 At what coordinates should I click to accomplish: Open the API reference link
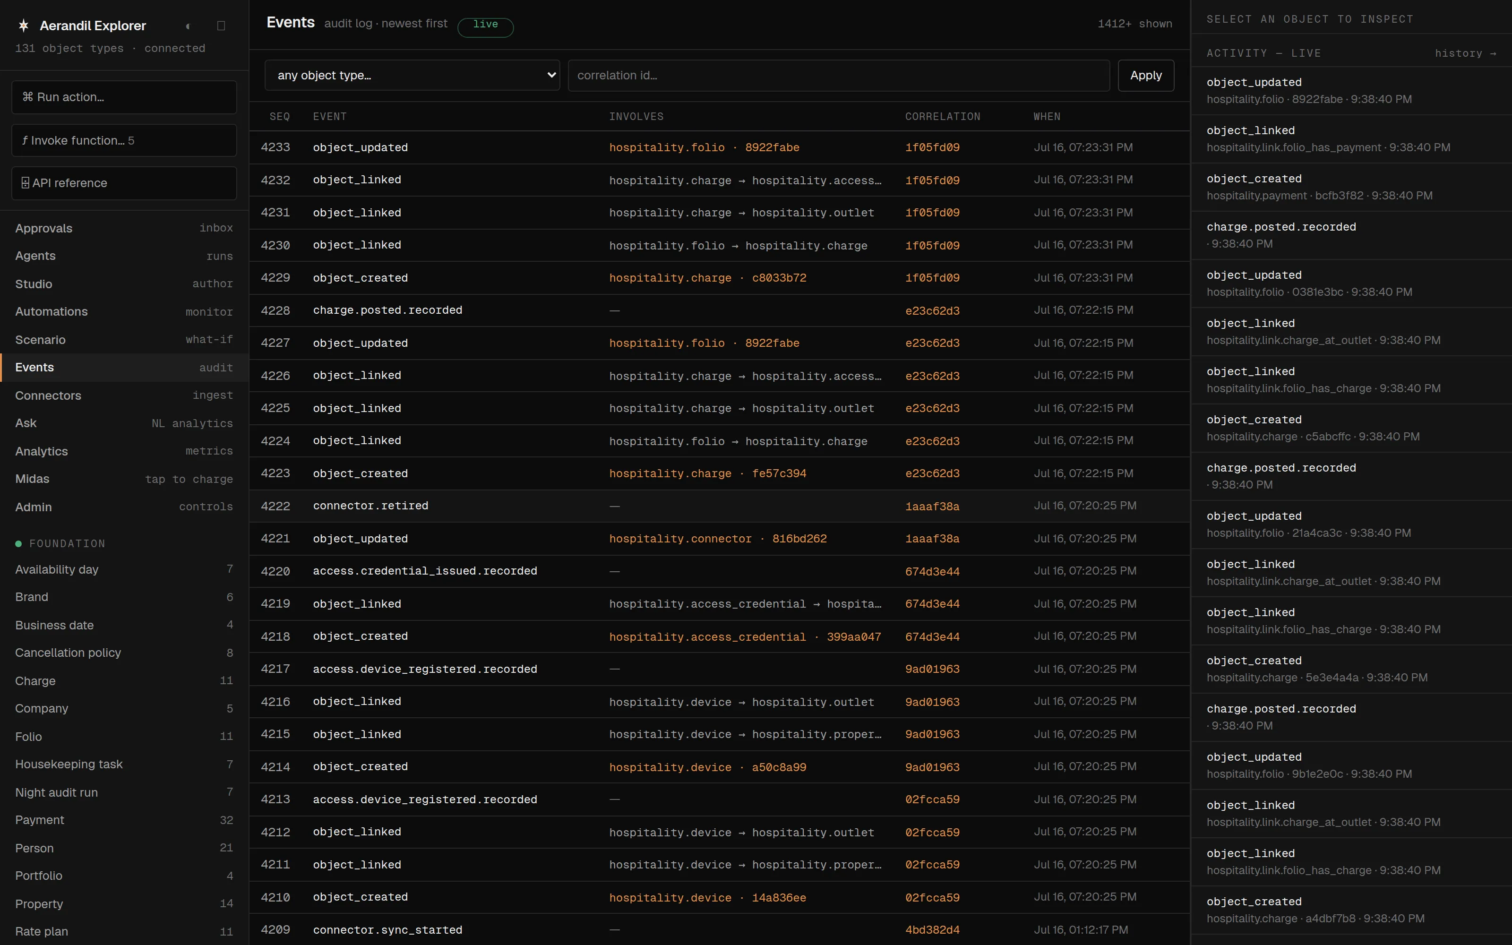point(124,183)
